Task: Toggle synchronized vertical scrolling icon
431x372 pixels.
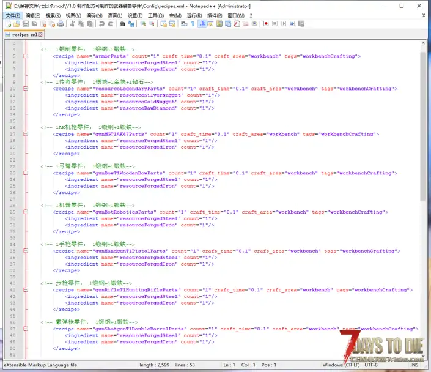Action: point(164,24)
